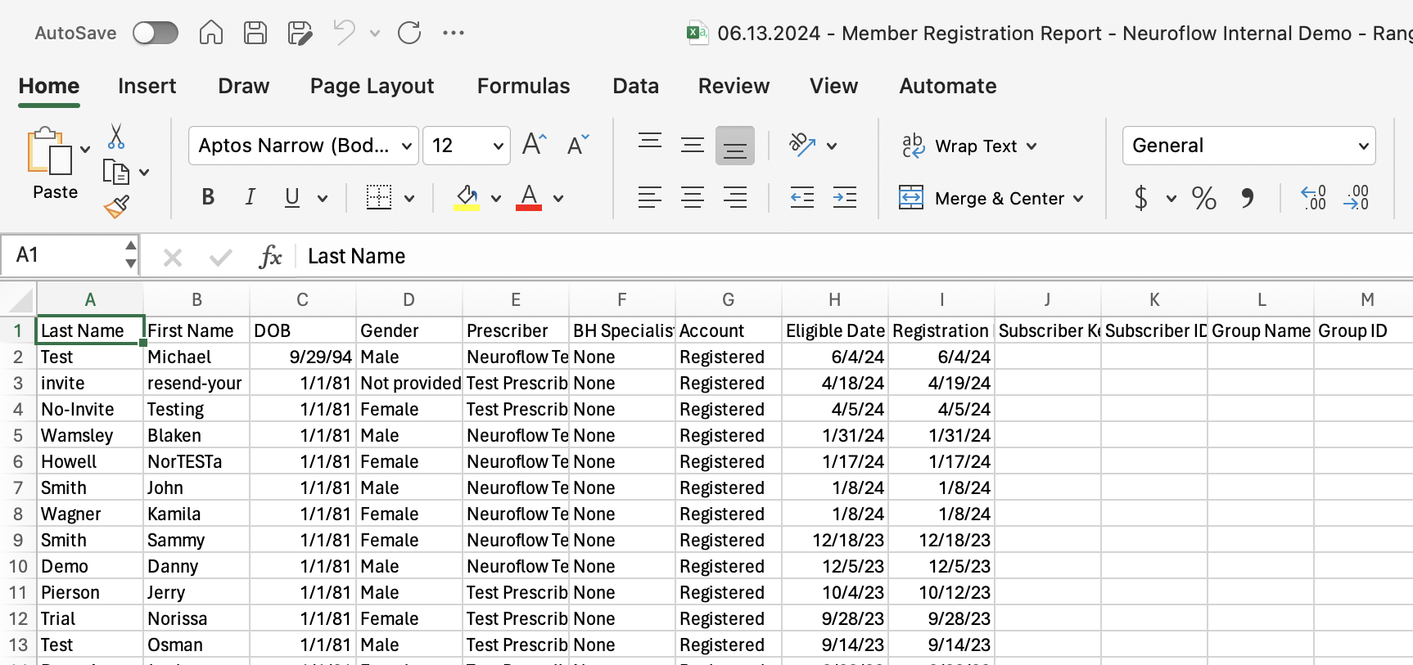The image size is (1413, 665).
Task: Expand the Borders options arrow
Action: [409, 198]
